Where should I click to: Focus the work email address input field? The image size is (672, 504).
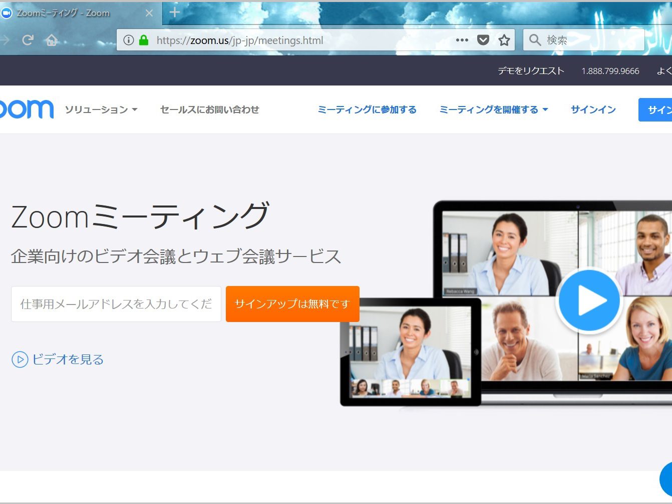116,303
